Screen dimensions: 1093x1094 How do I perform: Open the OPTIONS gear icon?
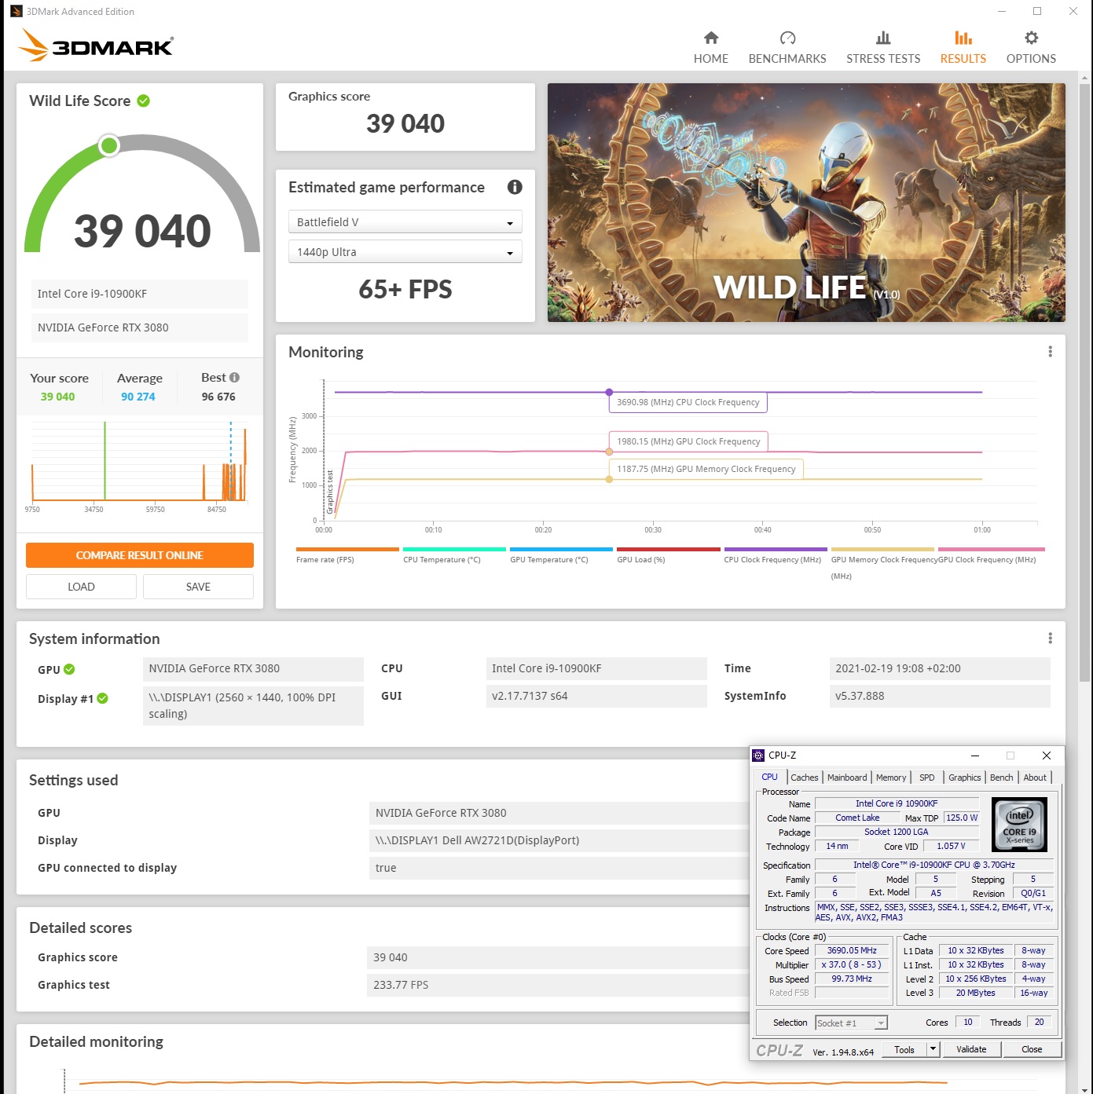click(1032, 38)
